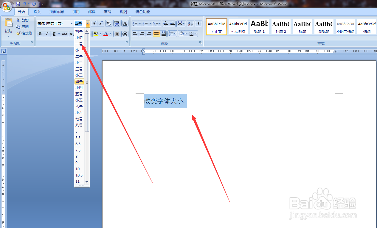Screen dimensions: 377x228
Task: Select 初号 in the font size list
Action: [79, 31]
